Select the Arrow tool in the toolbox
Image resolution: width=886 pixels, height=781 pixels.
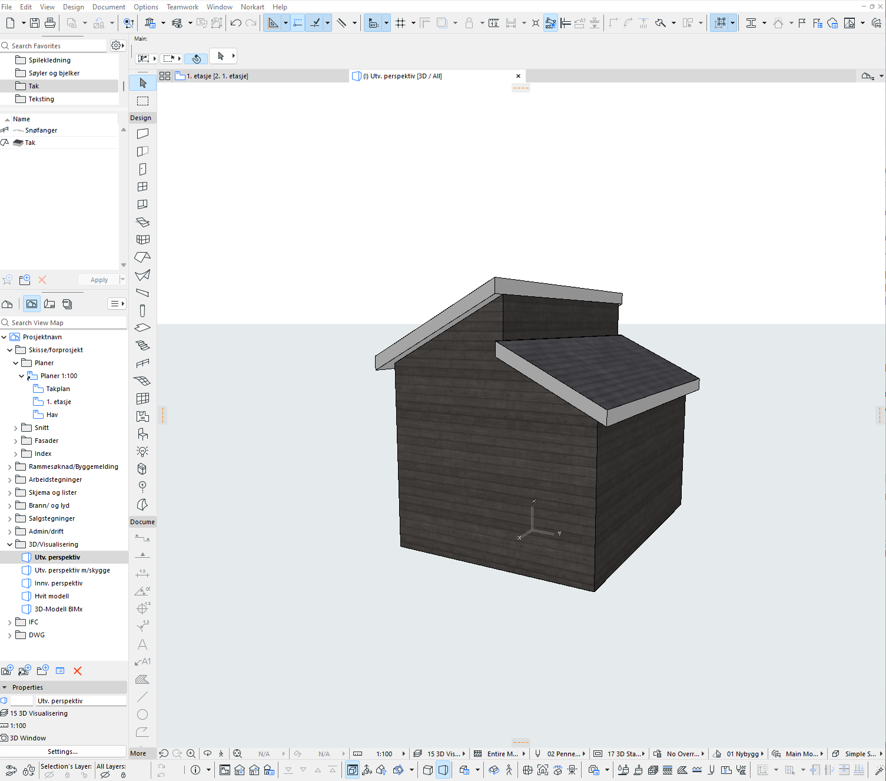point(142,83)
